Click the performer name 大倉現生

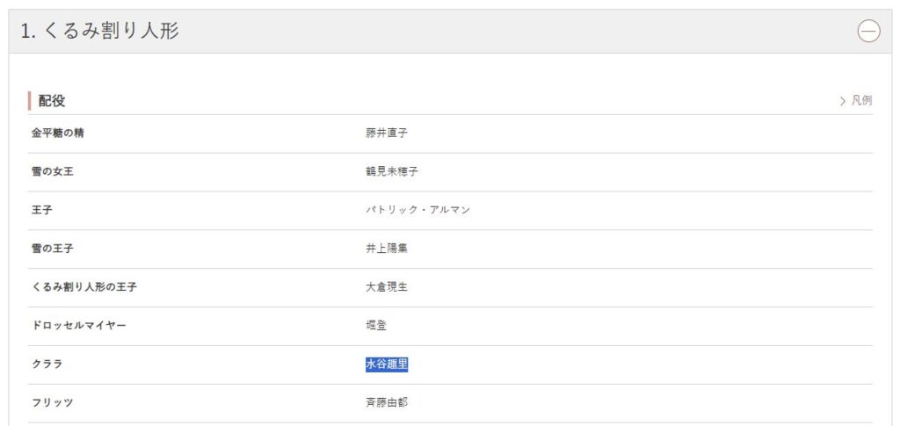pos(387,286)
